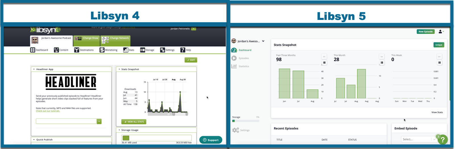The width and height of the screenshot is (455, 149).
Task: Click the Storage usage progress bar
Action: pyautogui.click(x=156, y=138)
